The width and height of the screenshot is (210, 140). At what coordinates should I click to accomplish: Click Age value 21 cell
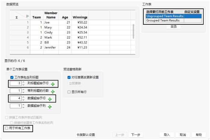tap(65, 22)
